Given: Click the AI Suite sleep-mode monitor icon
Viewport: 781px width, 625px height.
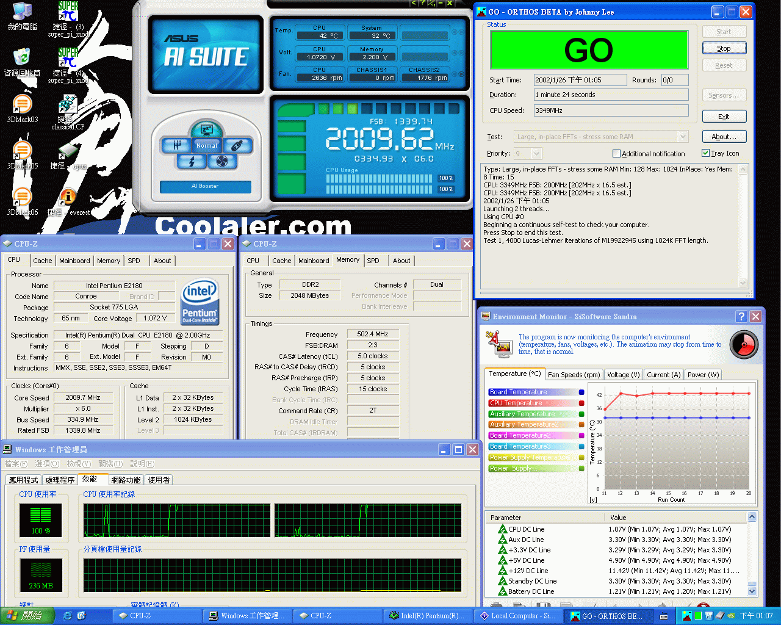Looking at the screenshot, I should click(x=206, y=129).
